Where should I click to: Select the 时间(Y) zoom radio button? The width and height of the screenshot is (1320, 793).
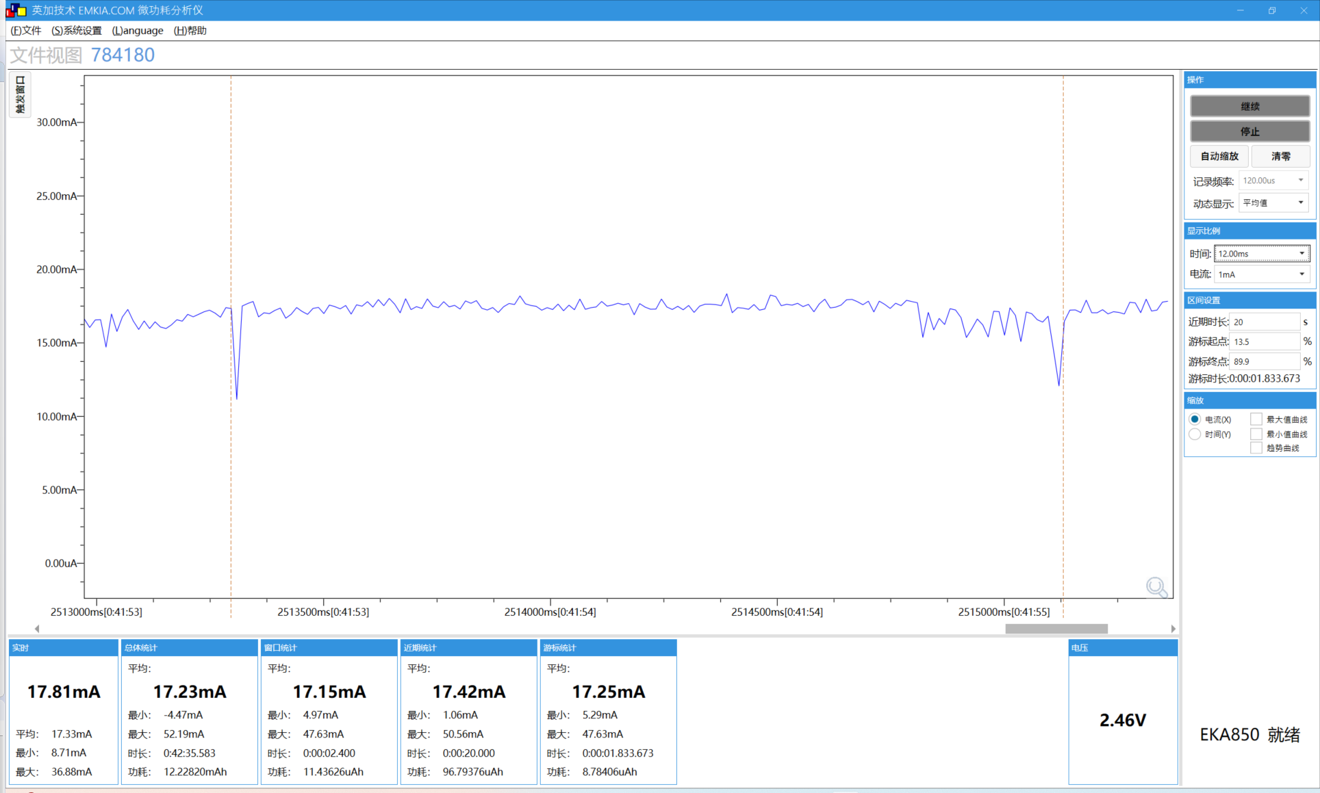pyautogui.click(x=1195, y=434)
